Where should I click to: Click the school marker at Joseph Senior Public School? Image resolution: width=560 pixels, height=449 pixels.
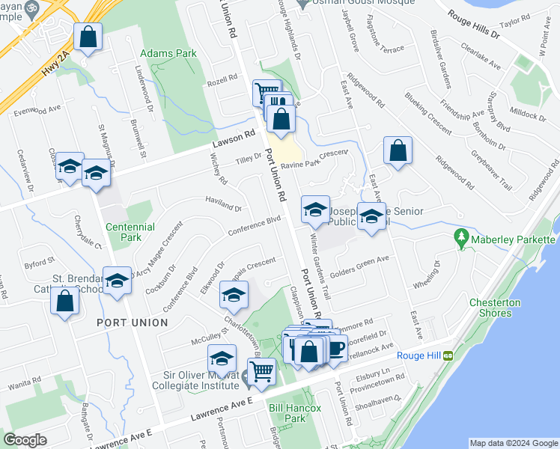click(371, 217)
